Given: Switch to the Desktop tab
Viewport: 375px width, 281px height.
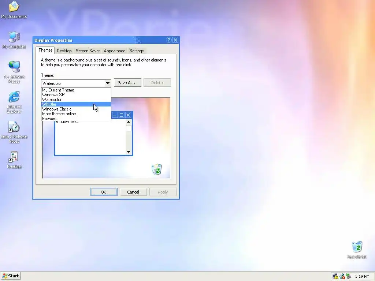Looking at the screenshot, I should (64, 51).
